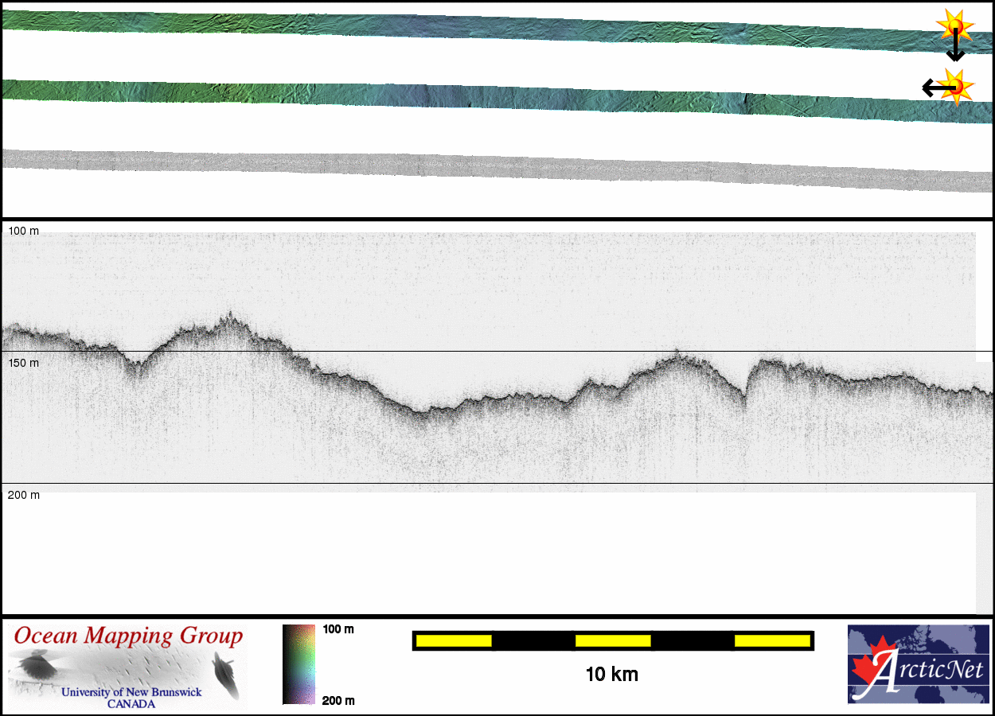
Task: Click the 100 m color legend label
Action: [x=338, y=629]
